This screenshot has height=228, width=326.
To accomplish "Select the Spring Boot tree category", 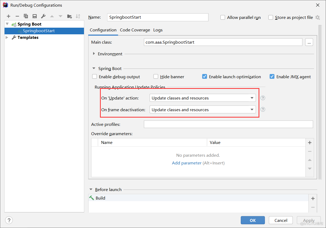I will [x=29, y=24].
